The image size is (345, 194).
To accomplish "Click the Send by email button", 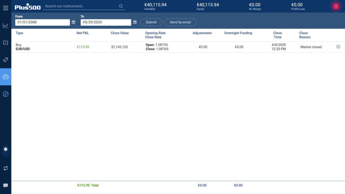I will tap(180, 22).
